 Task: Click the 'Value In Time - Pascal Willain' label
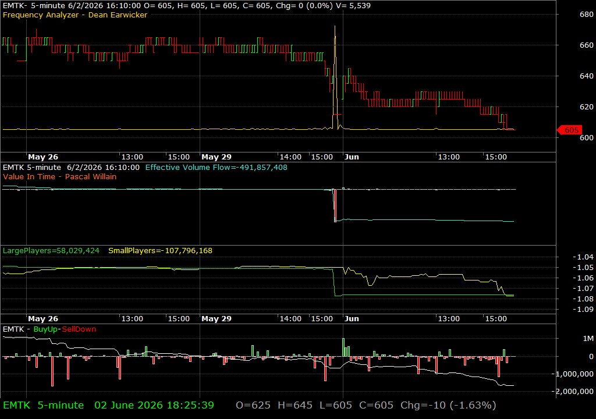[60, 176]
